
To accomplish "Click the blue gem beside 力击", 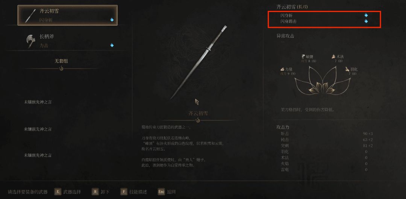I will click(x=112, y=45).
